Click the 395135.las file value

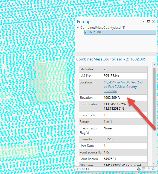(x=111, y=76)
